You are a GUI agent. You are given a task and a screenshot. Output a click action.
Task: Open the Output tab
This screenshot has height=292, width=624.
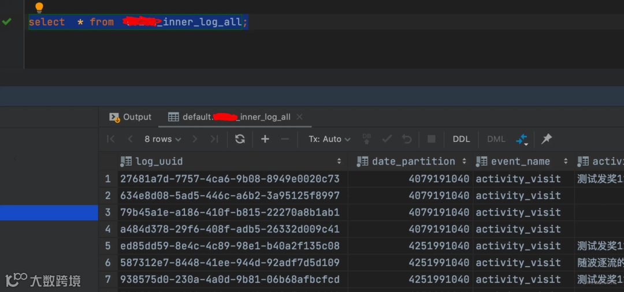pyautogui.click(x=130, y=117)
